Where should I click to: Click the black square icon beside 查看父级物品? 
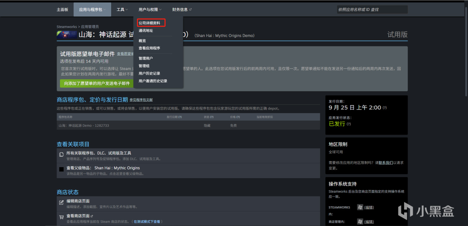point(61,169)
